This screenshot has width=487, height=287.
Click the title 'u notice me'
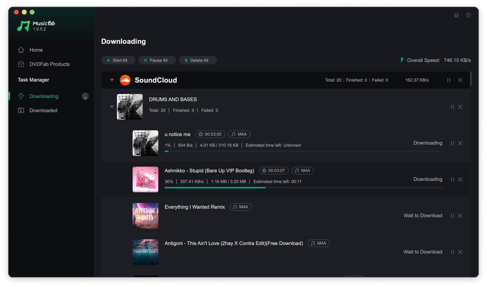(178, 134)
